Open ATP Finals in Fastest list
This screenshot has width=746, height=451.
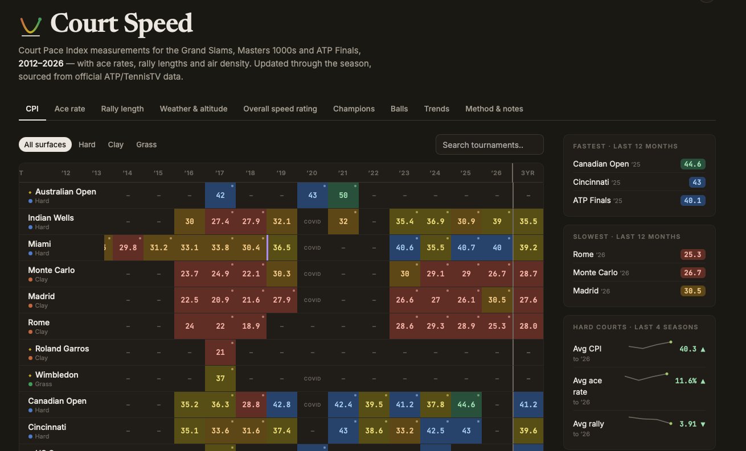click(x=592, y=200)
